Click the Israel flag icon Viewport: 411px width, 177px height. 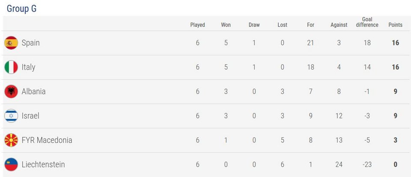11,116
